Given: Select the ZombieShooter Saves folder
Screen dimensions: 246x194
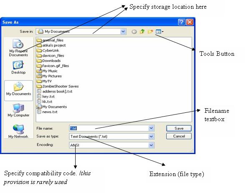Looking at the screenshot, I should [x=58, y=86].
